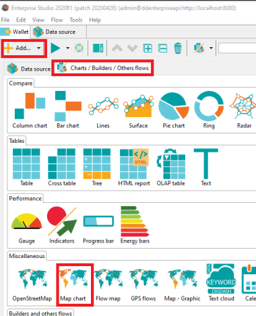Image resolution: width=256 pixels, height=316 pixels.
Task: Choose the Text flow icon
Action: pos(206,164)
